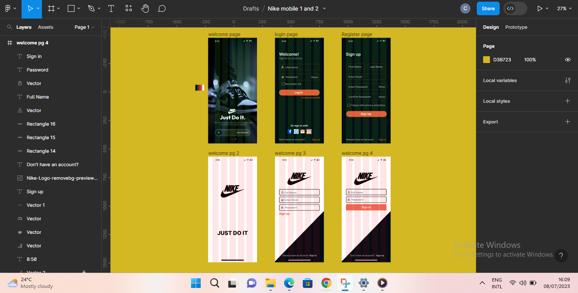Viewport: 578px width, 293px height.
Task: Click the login page frame label
Action: click(x=286, y=34)
